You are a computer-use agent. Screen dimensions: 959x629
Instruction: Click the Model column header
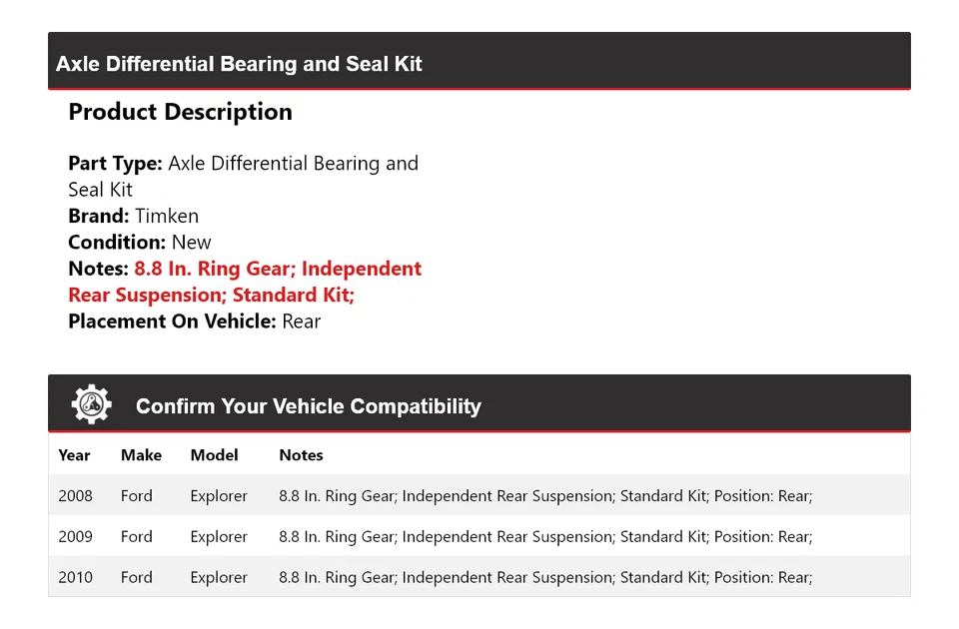click(x=214, y=455)
